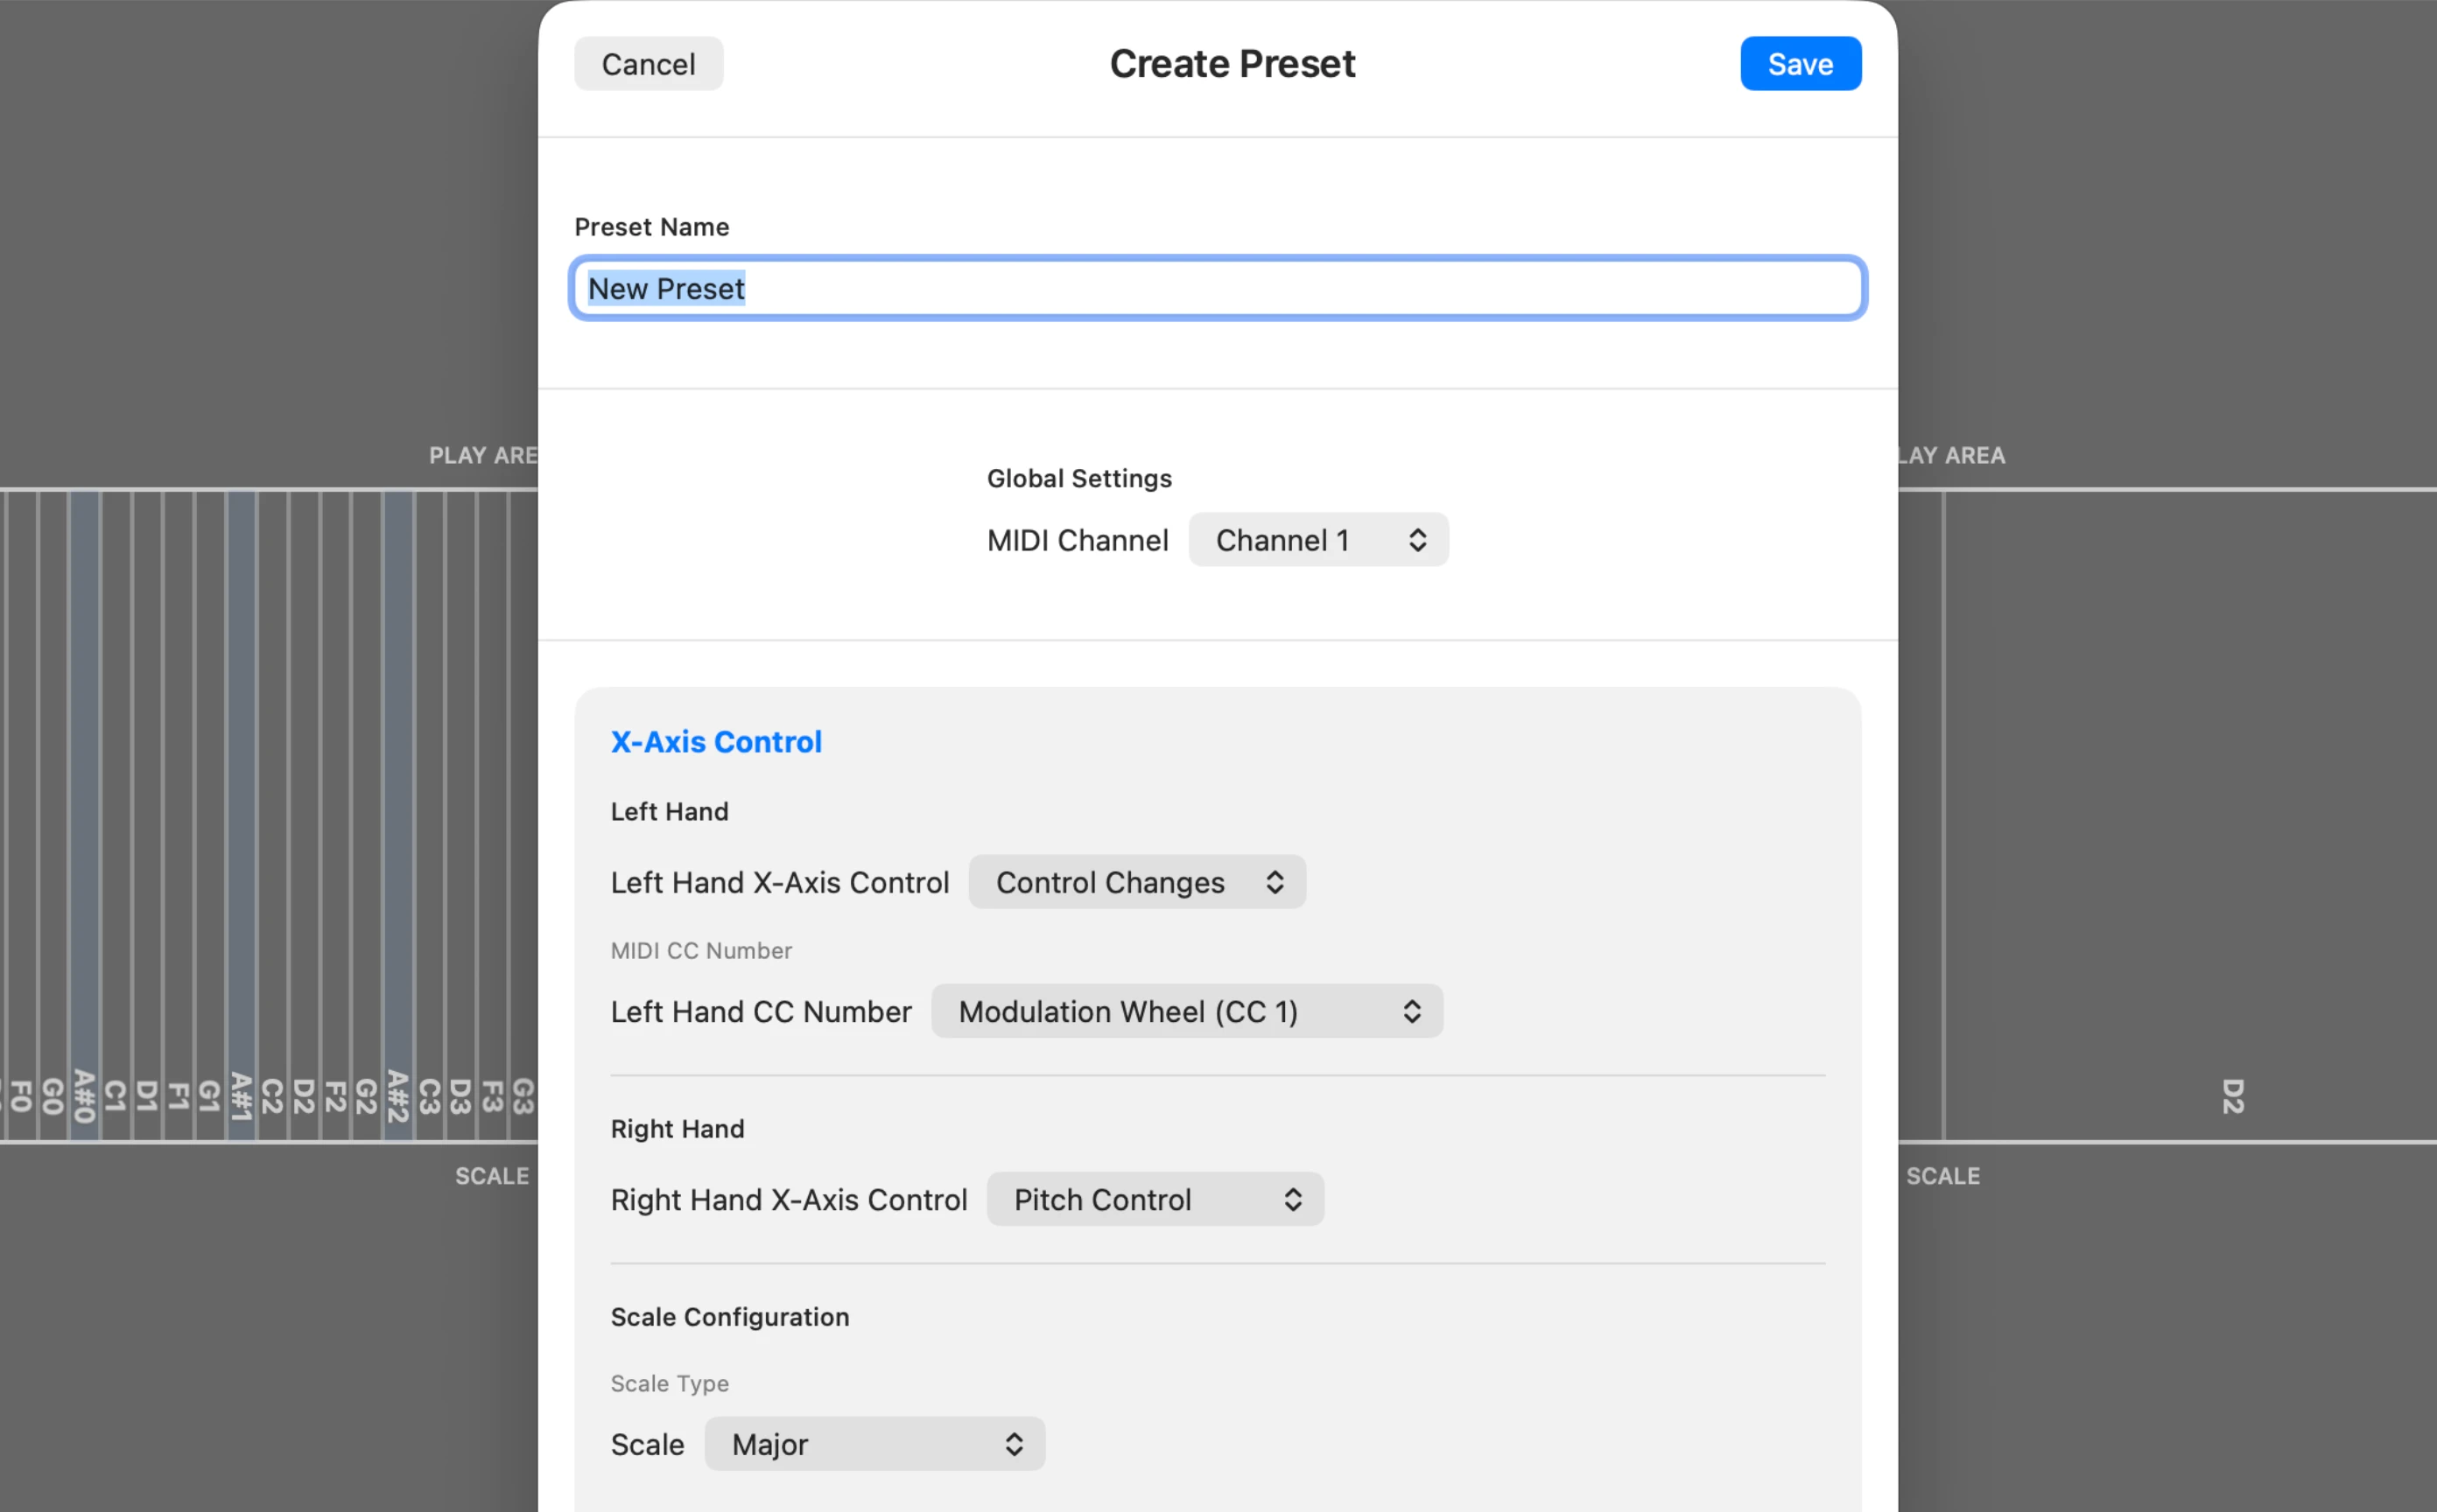This screenshot has height=1512, width=2437.
Task: Tap the F2 key in background play area
Action: pos(336,815)
